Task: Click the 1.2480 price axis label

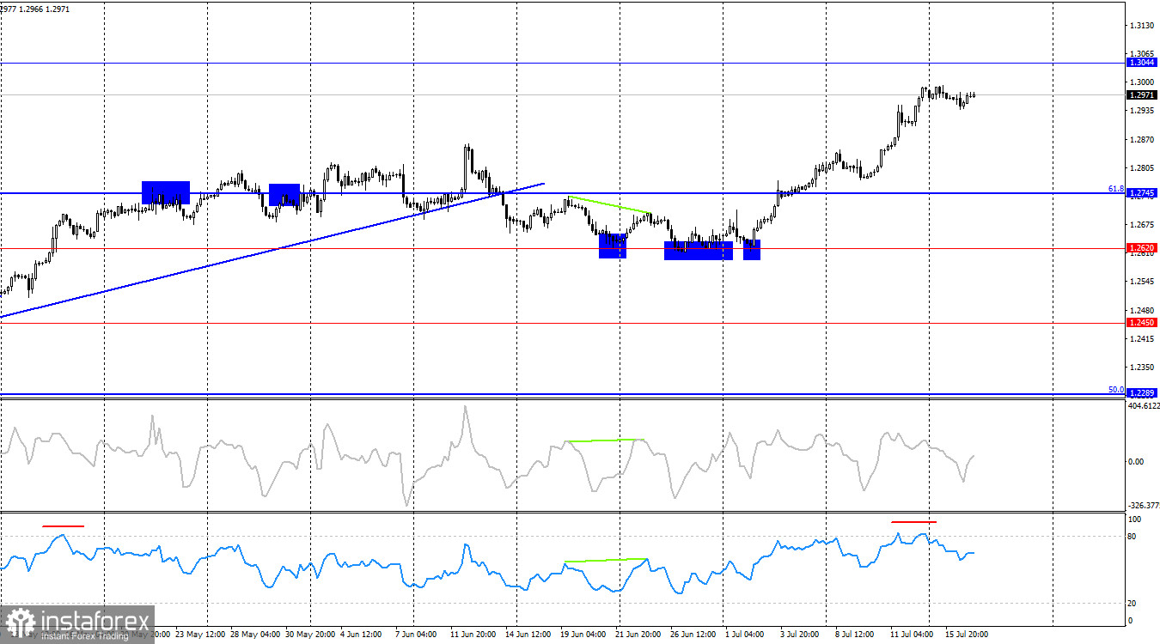Action: pyautogui.click(x=1143, y=310)
